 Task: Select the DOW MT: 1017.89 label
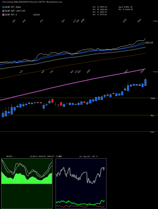pos(15,11)
